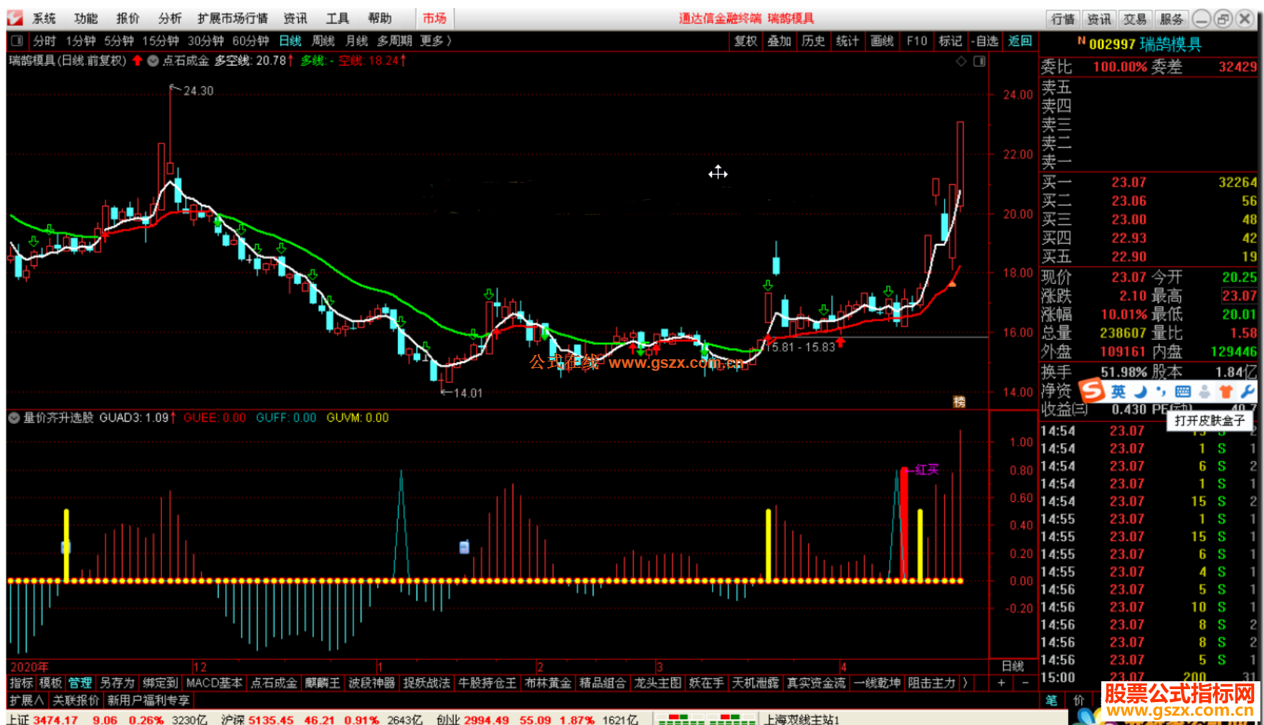Click the 服务 service button at top right
This screenshot has width=1264, height=725.
pyautogui.click(x=1171, y=19)
